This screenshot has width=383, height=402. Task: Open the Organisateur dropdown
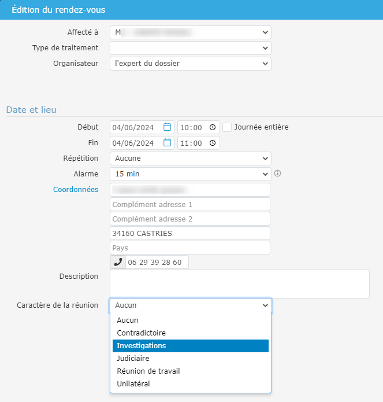[190, 64]
